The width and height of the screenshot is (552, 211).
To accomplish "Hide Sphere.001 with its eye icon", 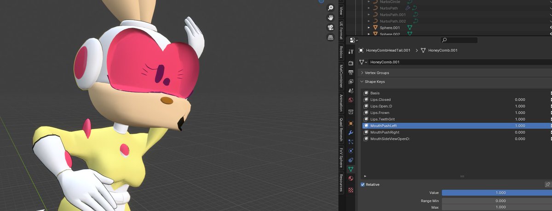I will [x=550, y=28].
